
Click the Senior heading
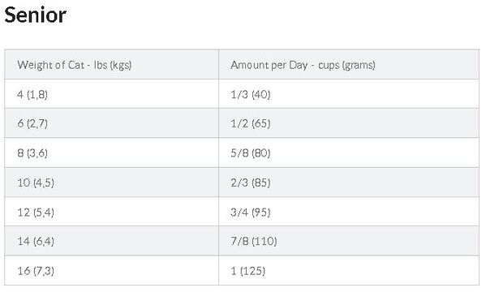click(36, 15)
